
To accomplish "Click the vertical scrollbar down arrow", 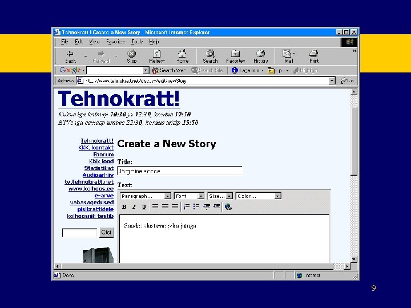I will tap(354, 260).
